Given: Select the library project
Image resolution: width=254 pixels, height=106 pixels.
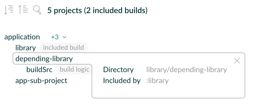Looking at the screenshot, I should [26, 48].
